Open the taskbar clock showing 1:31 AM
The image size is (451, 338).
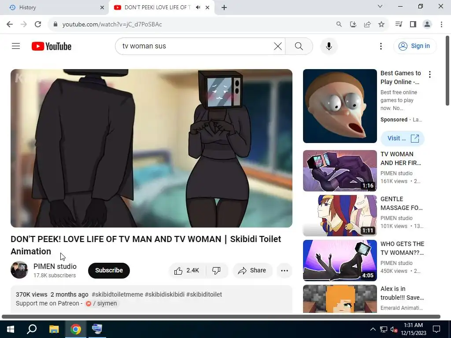coord(413,329)
